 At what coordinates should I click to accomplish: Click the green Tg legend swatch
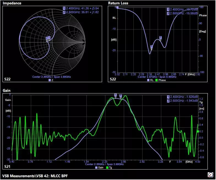(107, 168)
